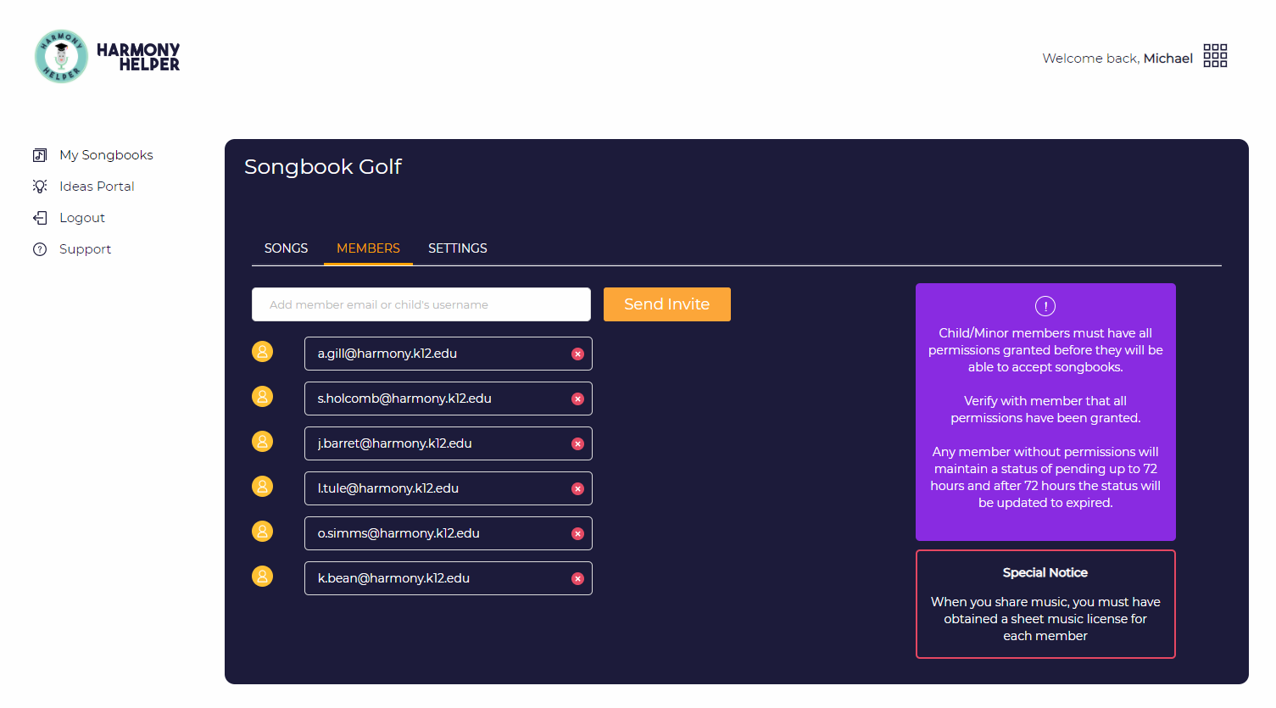Click the Special Notice heading

tap(1045, 573)
